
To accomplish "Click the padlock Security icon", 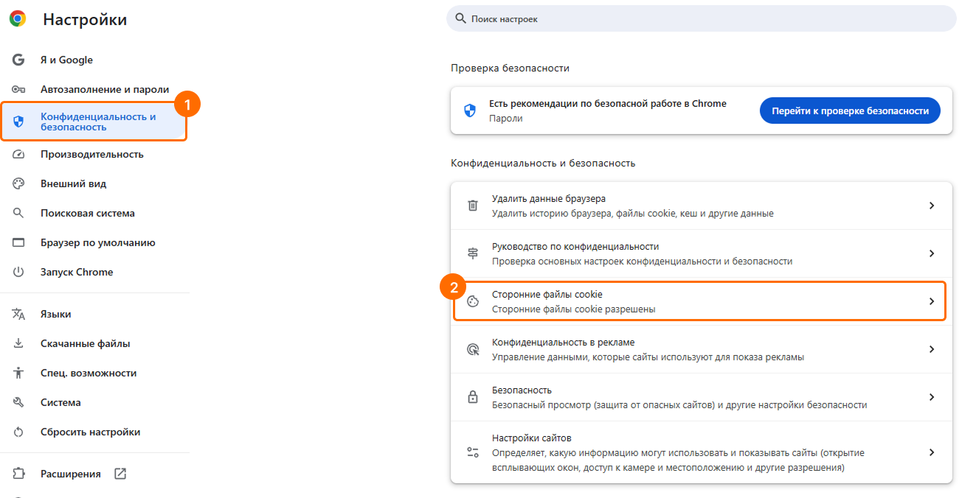I will [473, 397].
